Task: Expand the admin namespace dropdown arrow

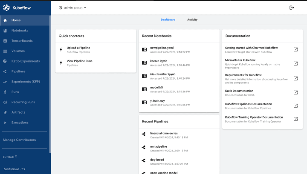Action: click(85, 8)
